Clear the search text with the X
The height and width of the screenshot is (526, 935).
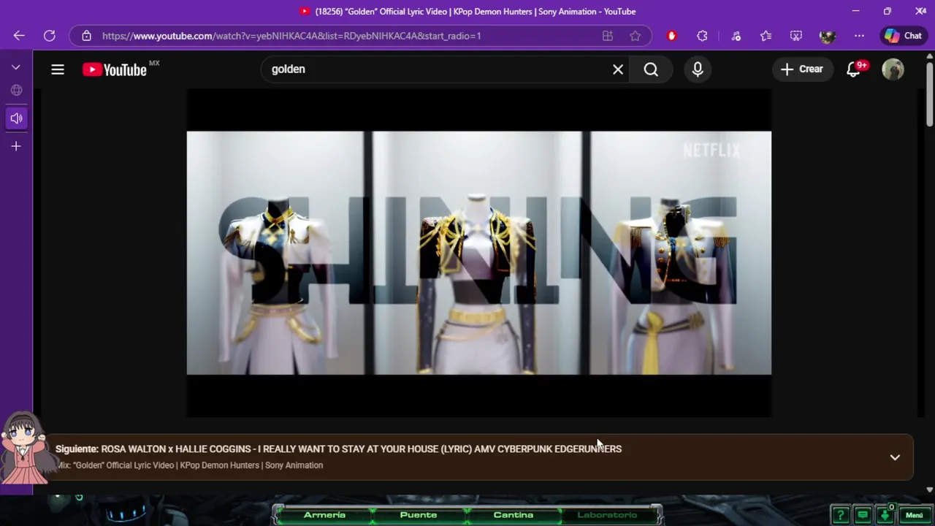pos(618,69)
